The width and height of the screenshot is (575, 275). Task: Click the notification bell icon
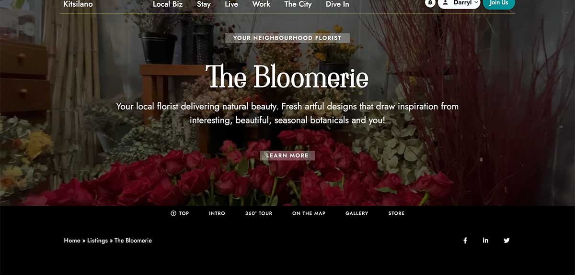[430, 3]
